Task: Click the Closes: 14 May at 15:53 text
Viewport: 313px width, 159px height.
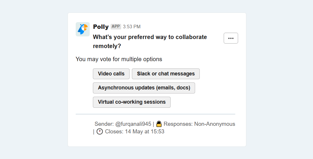Action: (135, 132)
